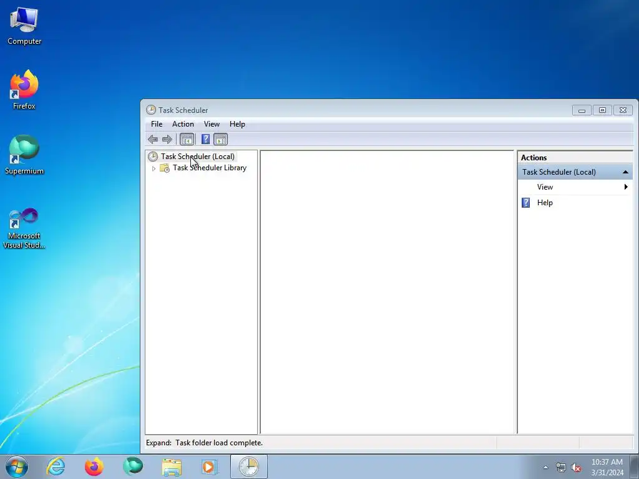Click the Help icon in the Actions pane

[x=526, y=203]
